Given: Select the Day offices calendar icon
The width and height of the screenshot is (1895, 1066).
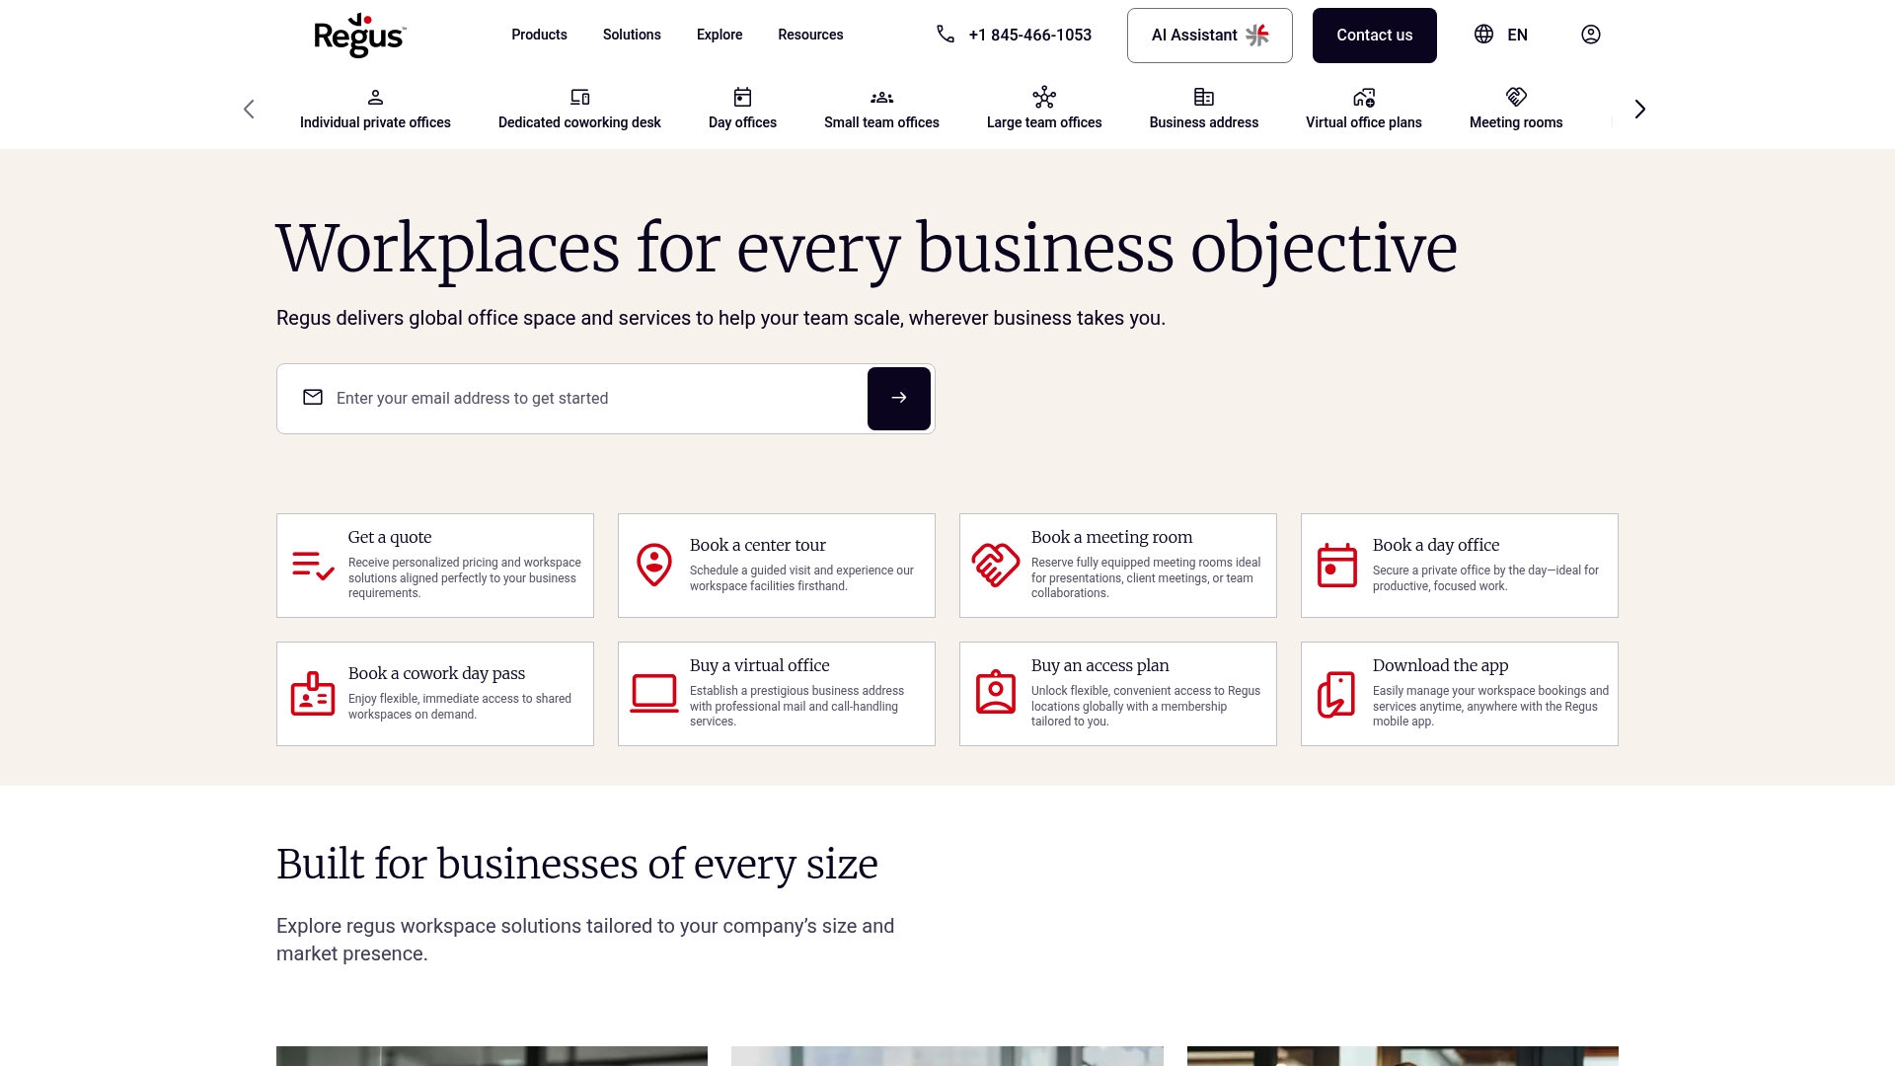Looking at the screenshot, I should (x=742, y=97).
